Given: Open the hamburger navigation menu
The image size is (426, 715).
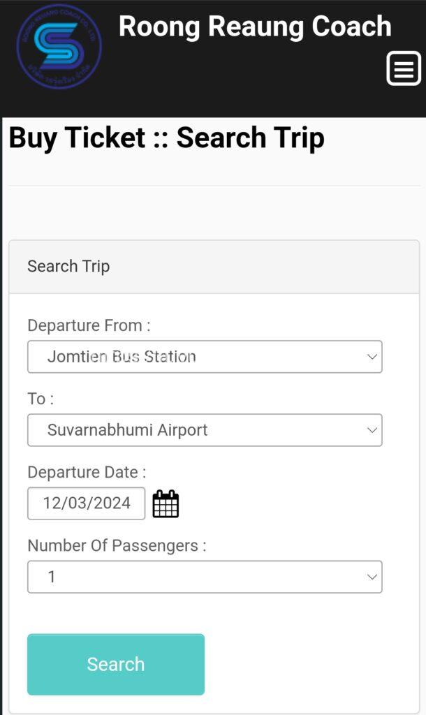Looking at the screenshot, I should tap(404, 68).
